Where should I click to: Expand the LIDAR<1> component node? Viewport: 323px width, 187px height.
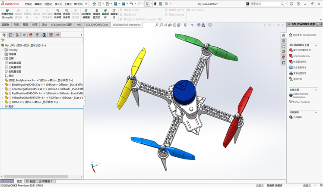pos(2,102)
